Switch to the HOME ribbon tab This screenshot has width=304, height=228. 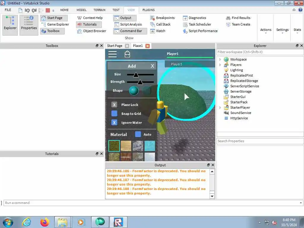[x=64, y=10]
